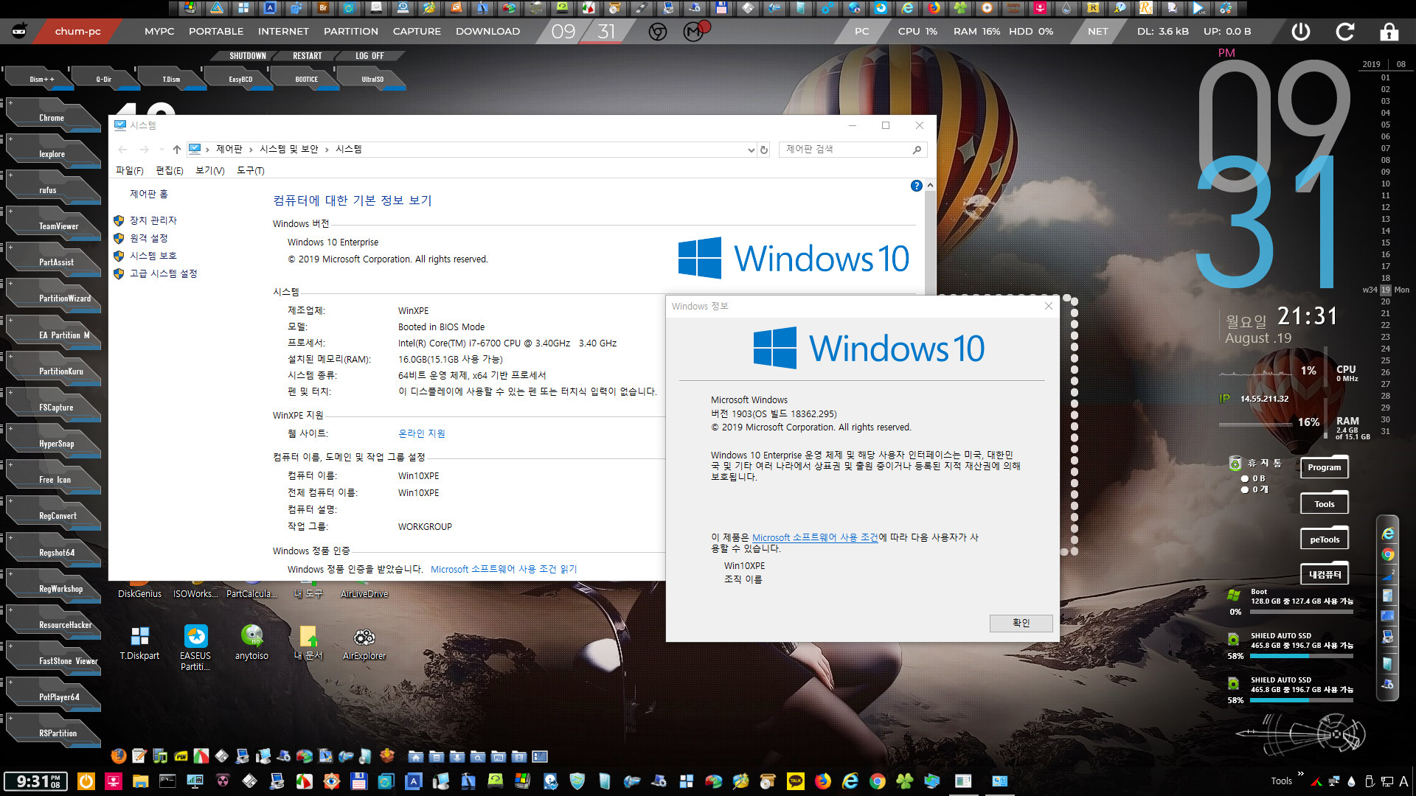Open the 보기(V) menu

tap(209, 170)
